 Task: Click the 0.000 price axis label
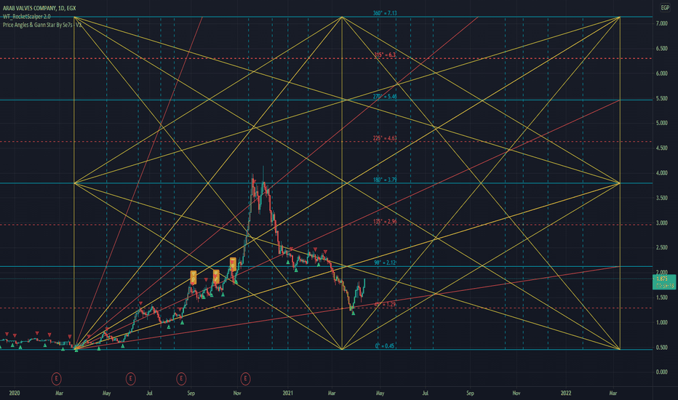pyautogui.click(x=661, y=372)
